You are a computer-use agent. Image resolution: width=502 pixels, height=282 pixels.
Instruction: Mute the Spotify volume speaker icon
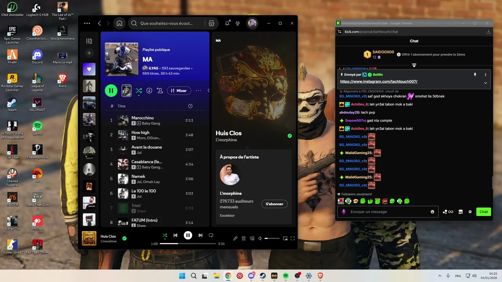point(260,238)
